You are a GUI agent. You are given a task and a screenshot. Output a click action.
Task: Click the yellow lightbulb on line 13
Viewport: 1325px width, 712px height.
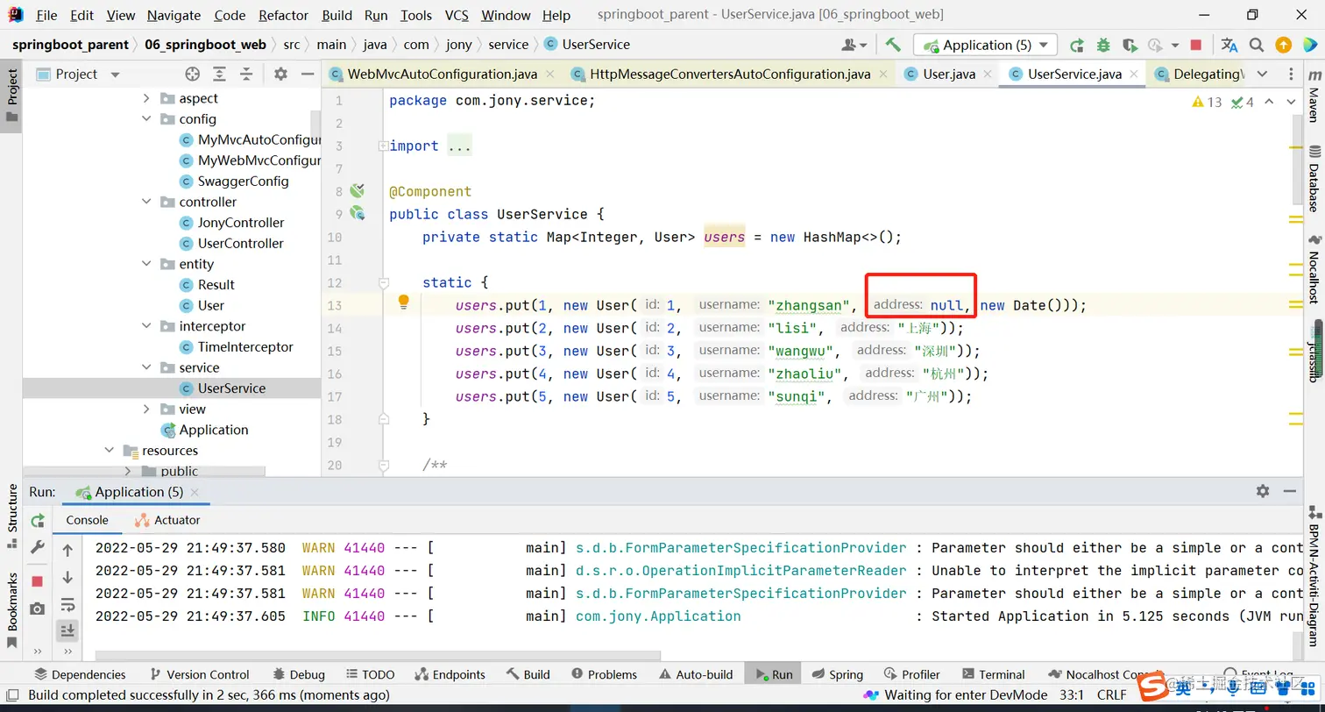tap(404, 303)
